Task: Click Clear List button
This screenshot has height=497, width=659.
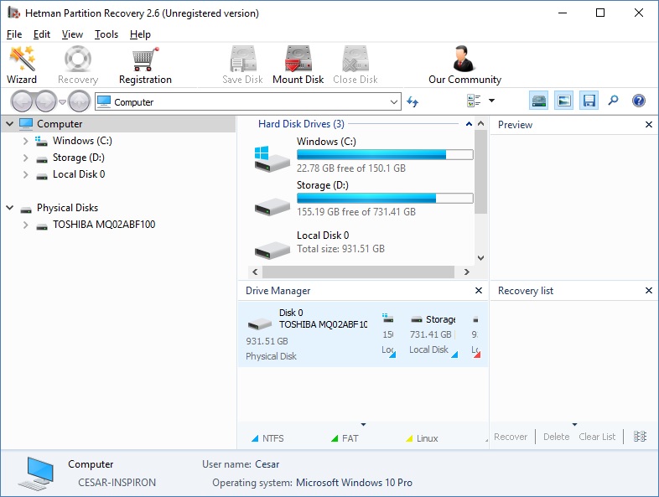Action: (x=597, y=437)
